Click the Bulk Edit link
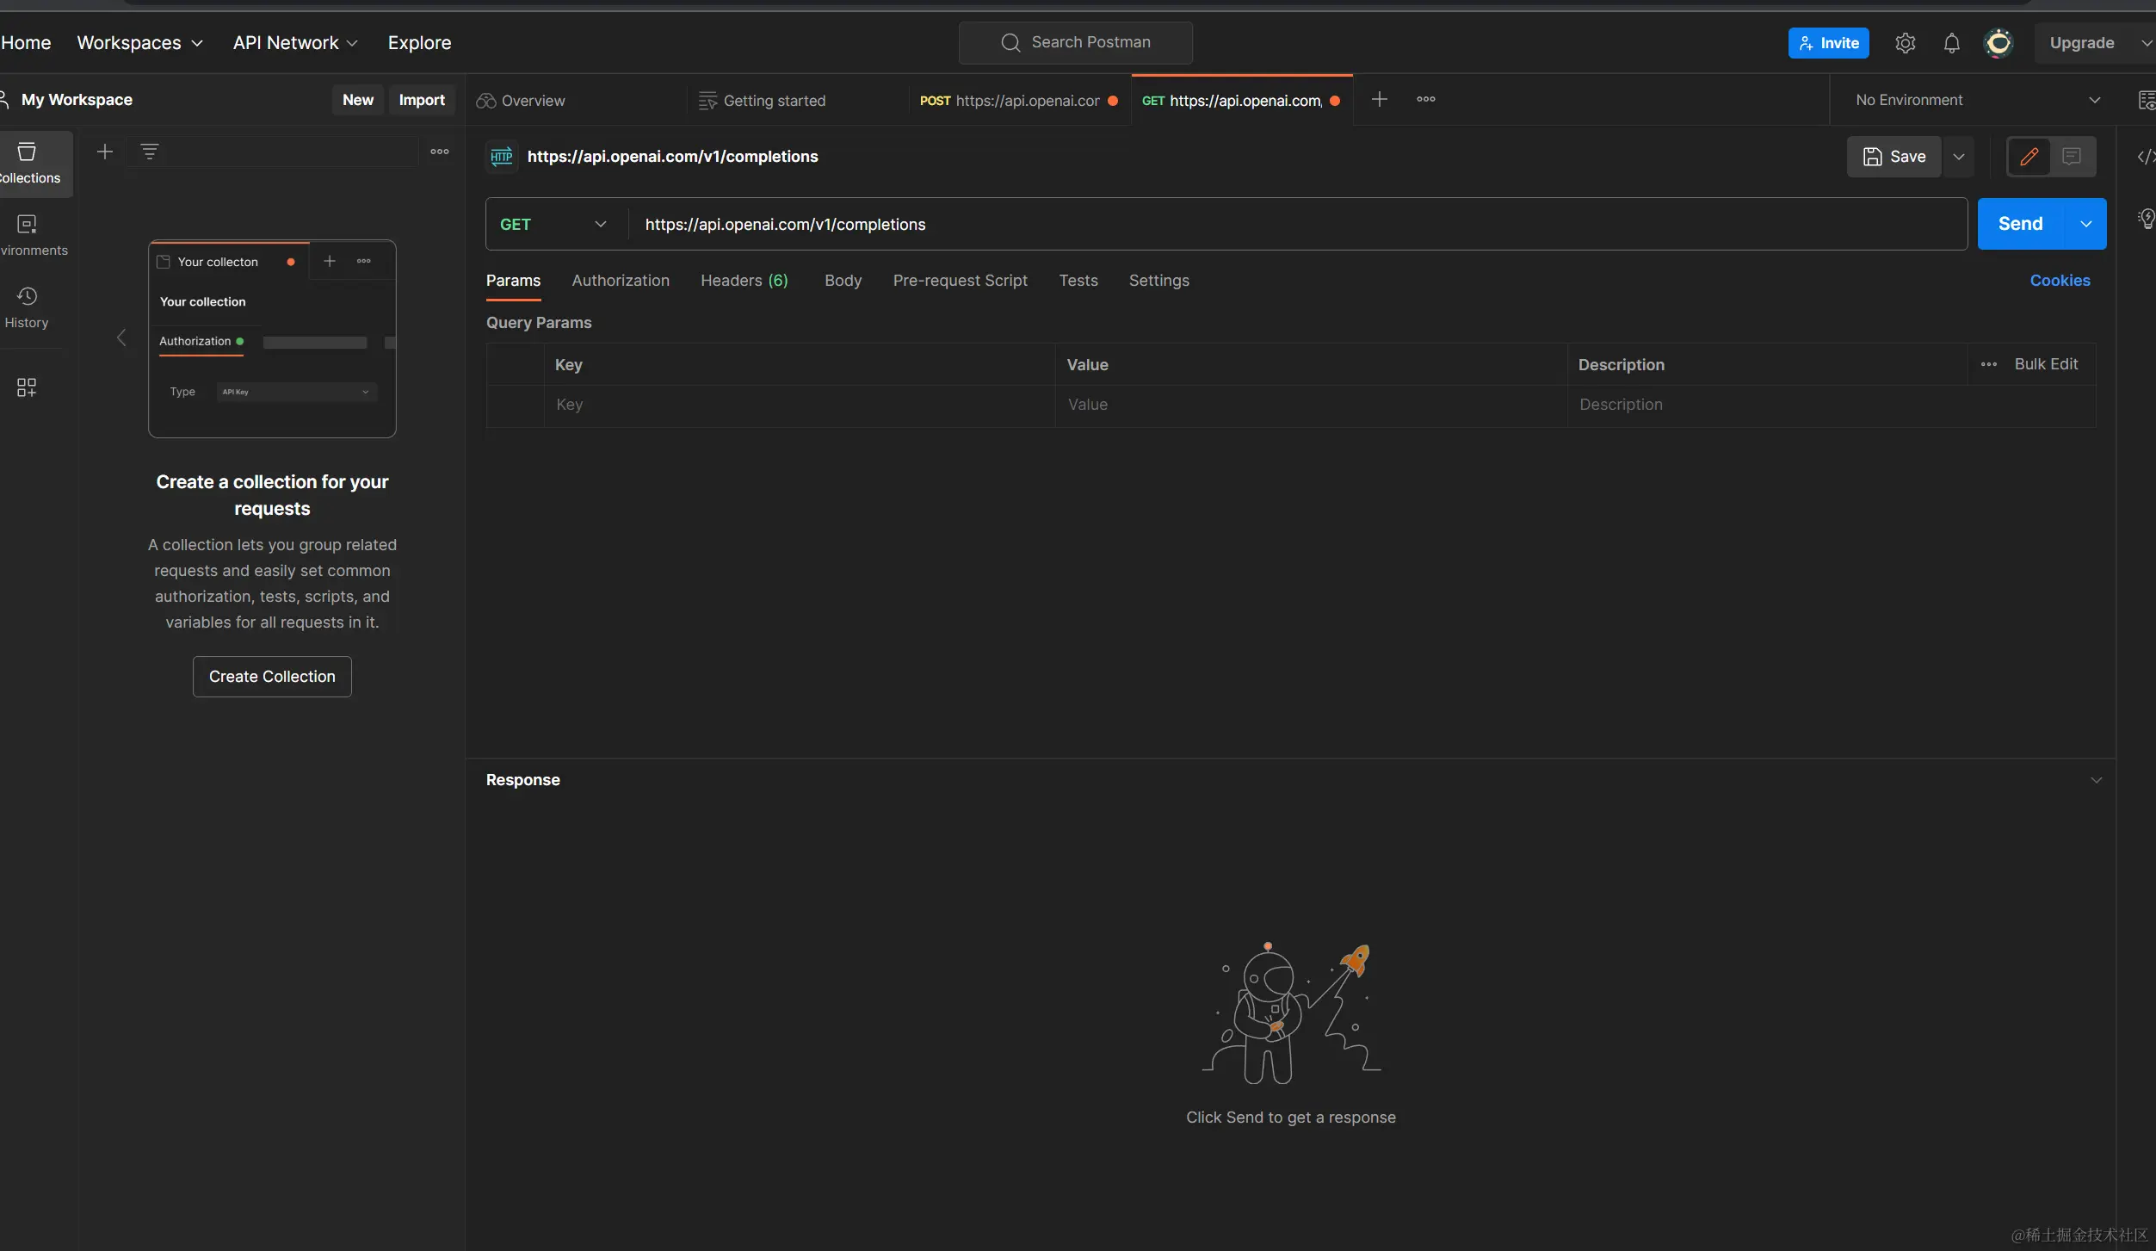Viewport: 2156px width, 1251px height. point(2046,365)
